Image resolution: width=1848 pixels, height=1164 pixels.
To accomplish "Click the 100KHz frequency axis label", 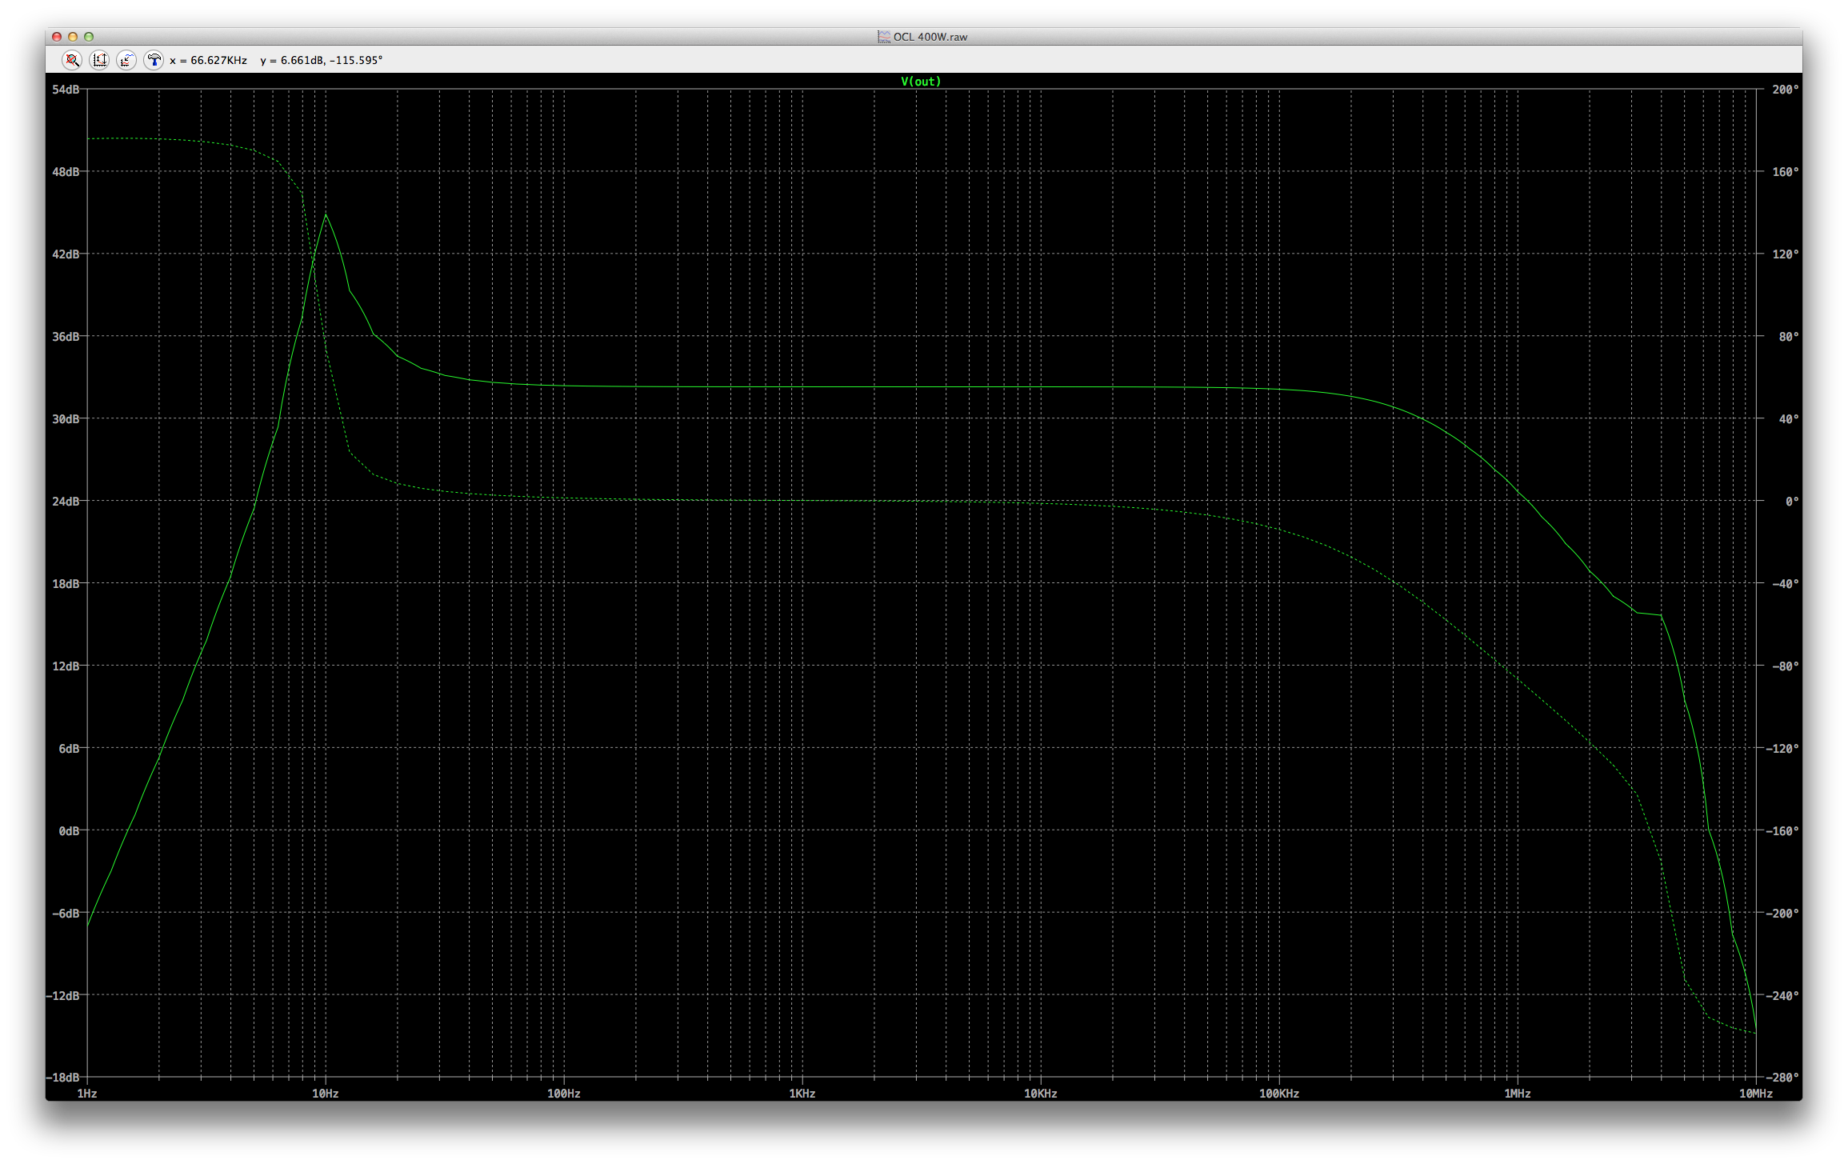I will click(1279, 1094).
